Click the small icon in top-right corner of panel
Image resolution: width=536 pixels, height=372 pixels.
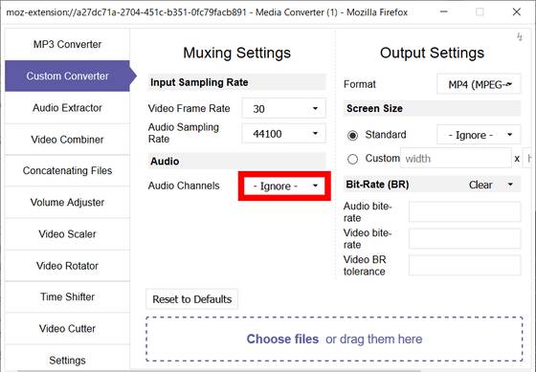[520, 36]
